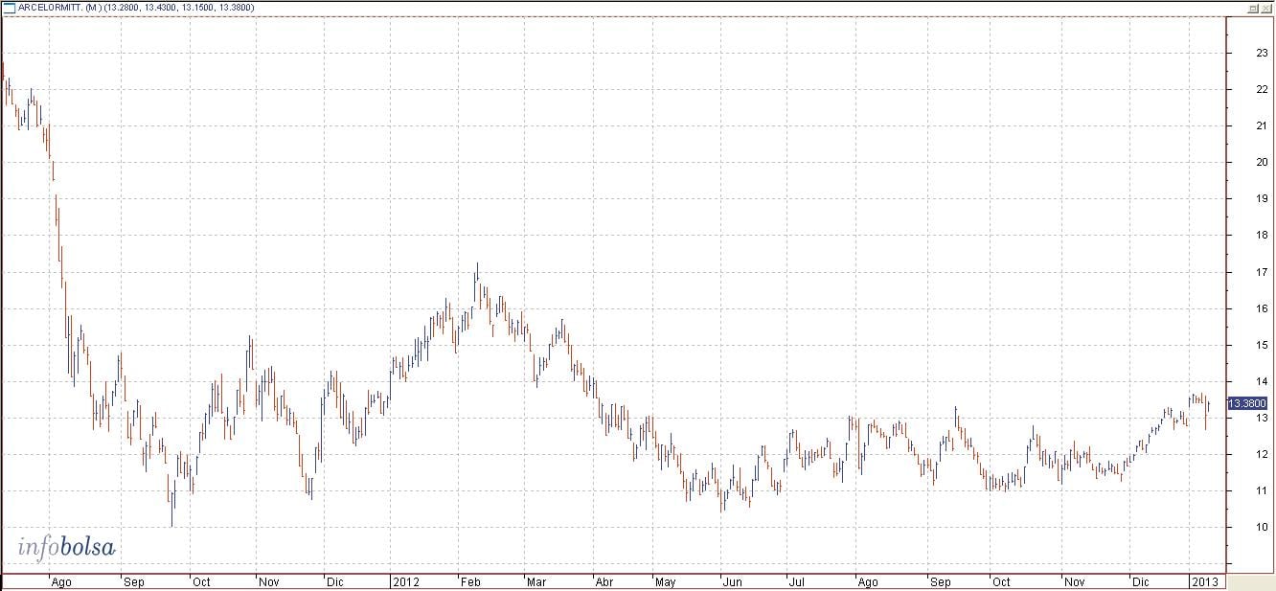Click the chart panel icon beside ARCELORMITT.

pos(10,7)
